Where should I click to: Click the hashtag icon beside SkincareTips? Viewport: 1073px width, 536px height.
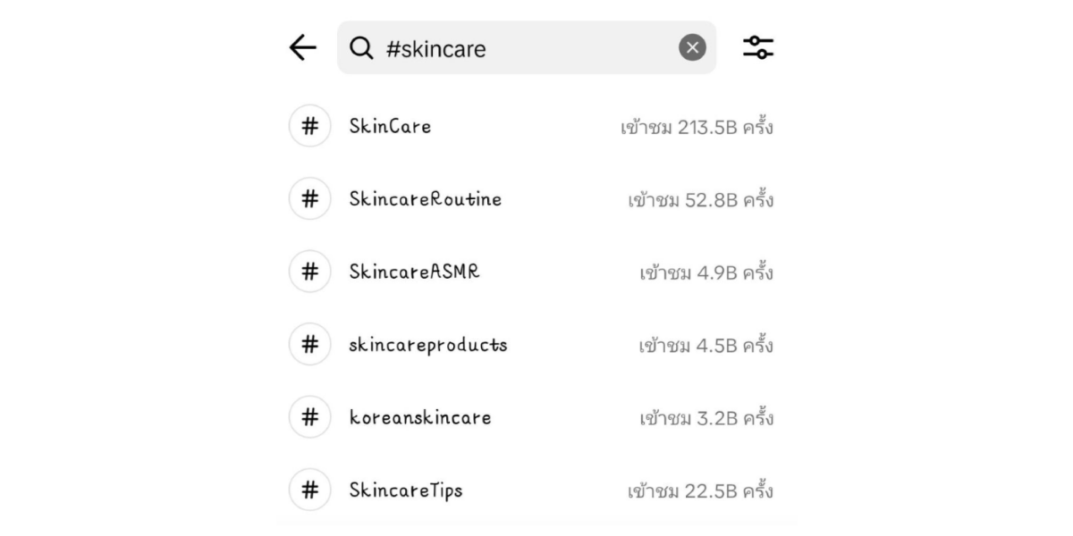[x=309, y=490]
